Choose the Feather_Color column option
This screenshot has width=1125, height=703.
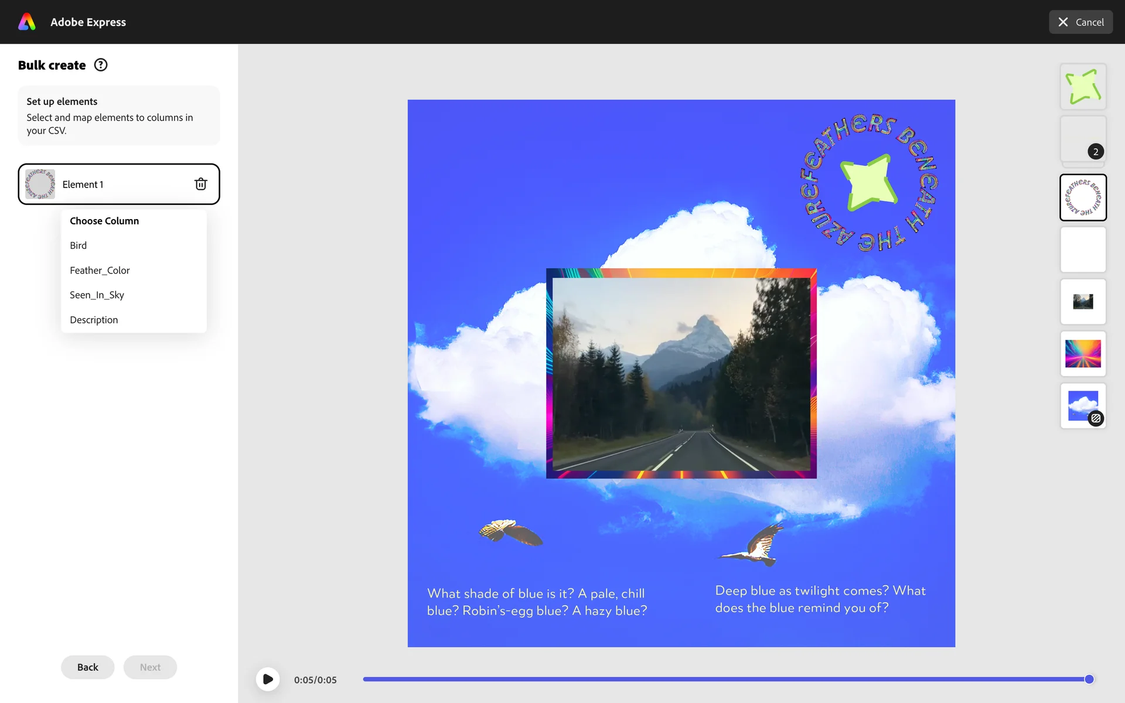coord(100,270)
